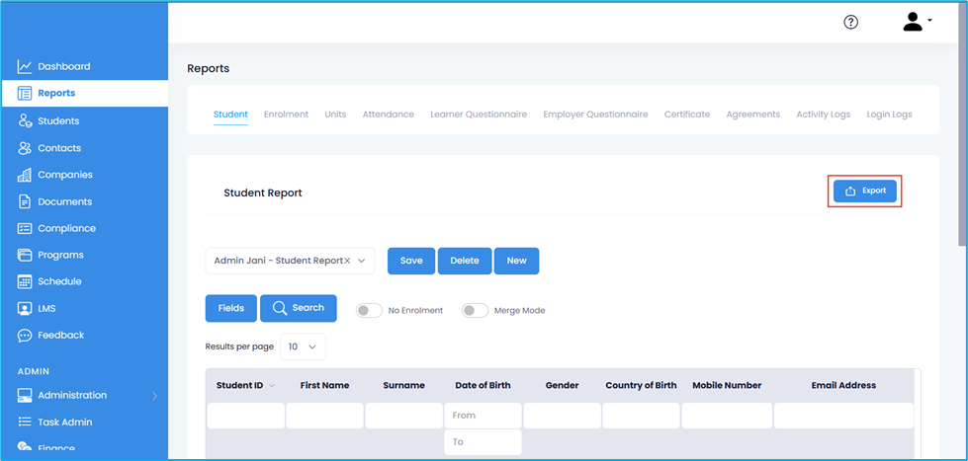Open the Results per page dropdown
Image resolution: width=968 pixels, height=461 pixels.
[x=304, y=346]
